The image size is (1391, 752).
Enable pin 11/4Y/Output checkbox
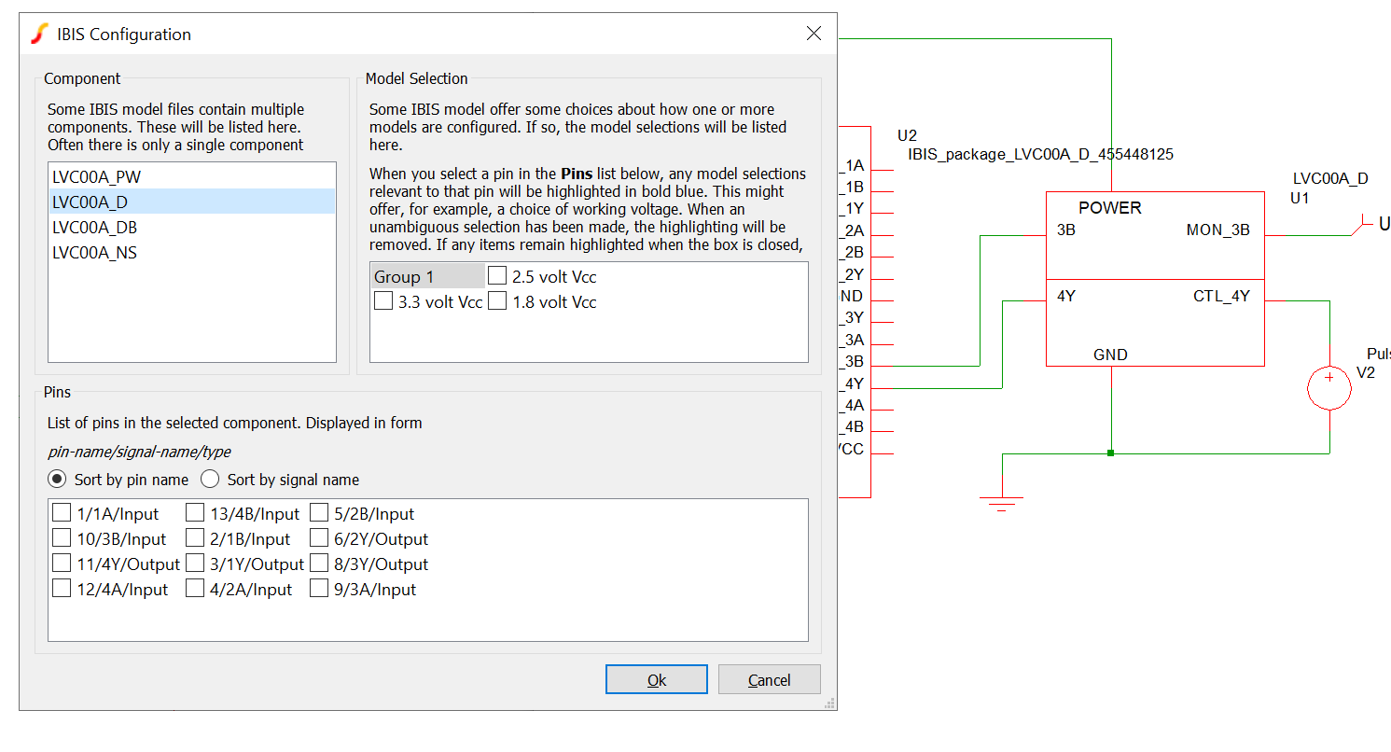tap(62, 564)
